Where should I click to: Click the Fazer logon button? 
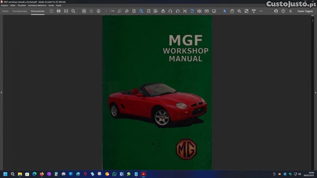(305, 11)
